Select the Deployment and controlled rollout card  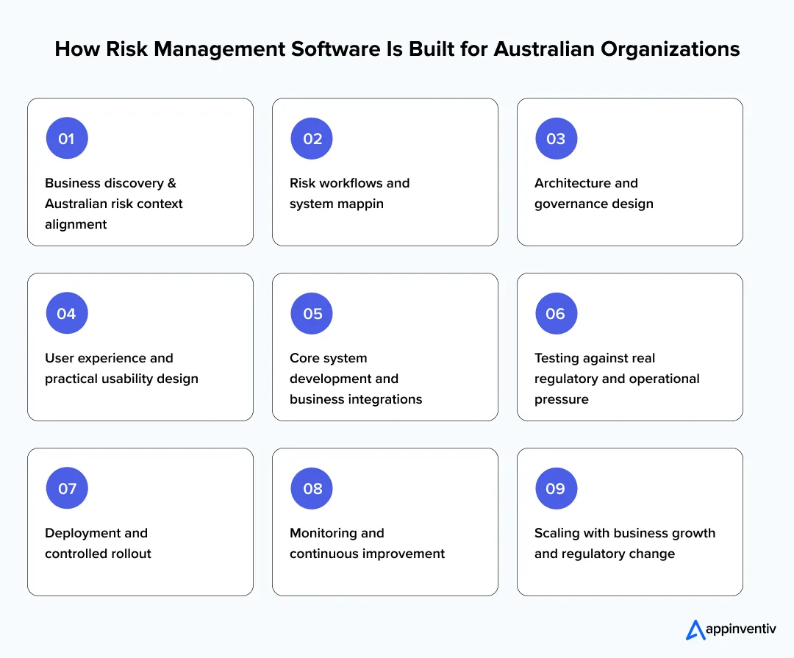click(140, 521)
